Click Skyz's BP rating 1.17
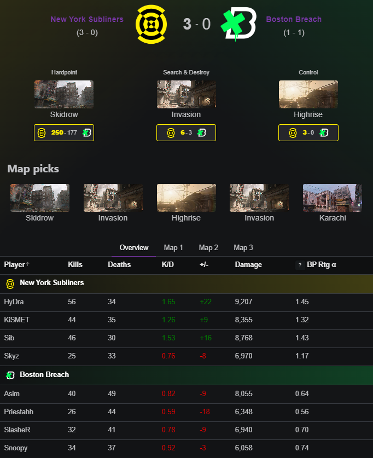Screen dimensions: 373x458 click(302, 356)
